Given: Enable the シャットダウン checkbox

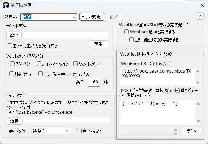Looking at the screenshot, I should point(86,64).
